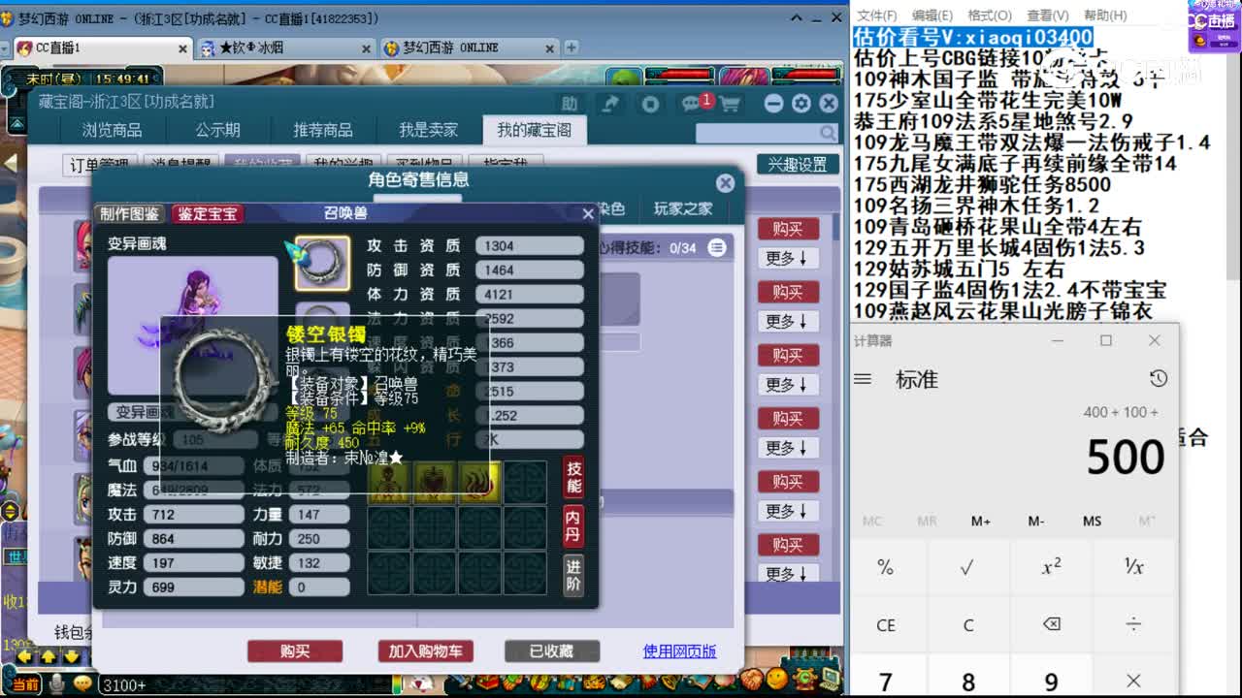1242x698 pixels.
Task: Click the Calculator x² key
Action: (x=1051, y=568)
